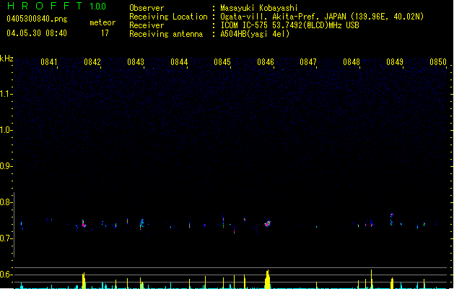This screenshot has height=289, width=454.
Task: Click the 1.0 kHz axis label
Action: click(6, 130)
